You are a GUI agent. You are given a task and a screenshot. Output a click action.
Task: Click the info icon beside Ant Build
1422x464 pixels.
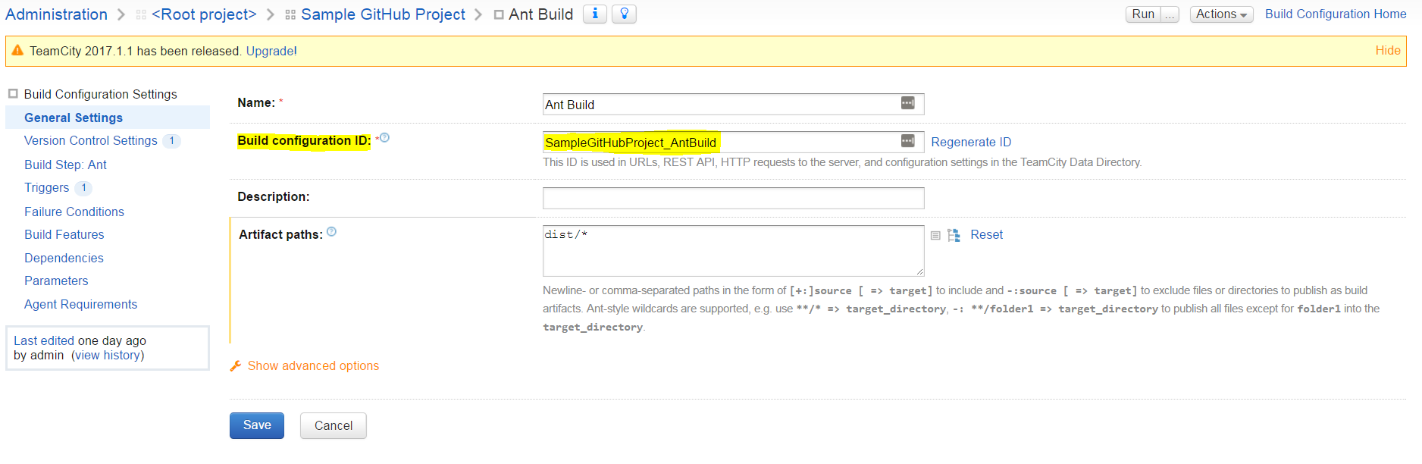coord(595,14)
